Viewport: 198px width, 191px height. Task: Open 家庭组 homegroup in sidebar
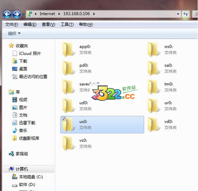(x=22, y=154)
